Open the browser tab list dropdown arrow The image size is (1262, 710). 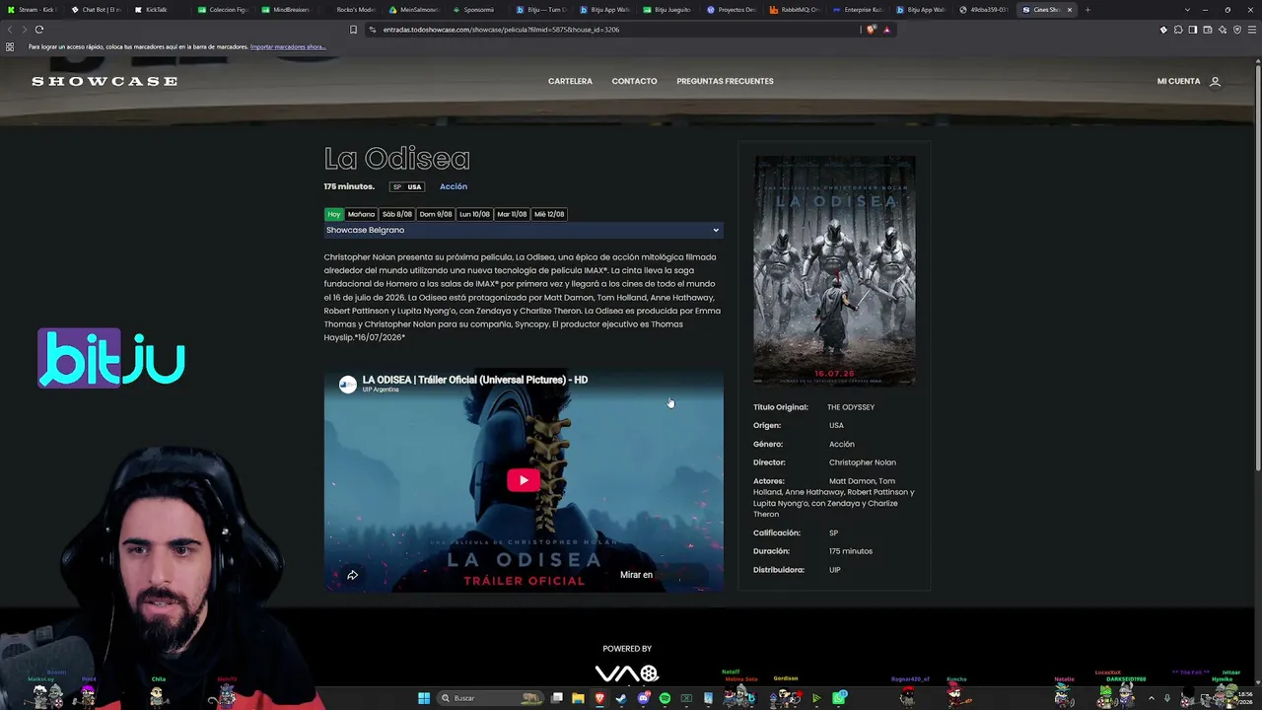click(1187, 10)
